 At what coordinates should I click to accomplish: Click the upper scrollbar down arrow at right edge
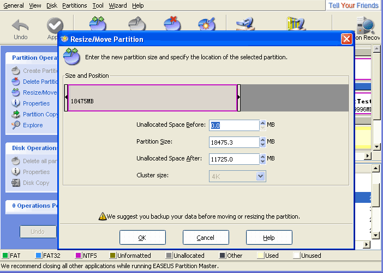376,147
